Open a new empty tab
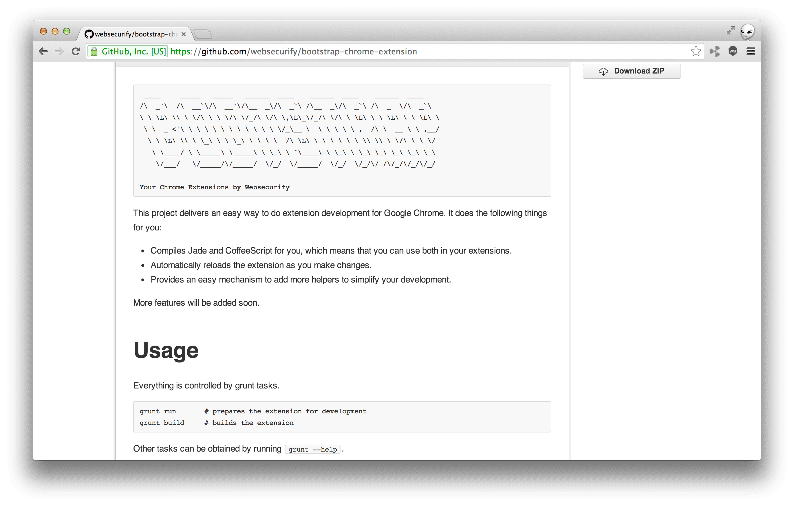Image resolution: width=794 pixels, height=506 pixels. point(202,34)
